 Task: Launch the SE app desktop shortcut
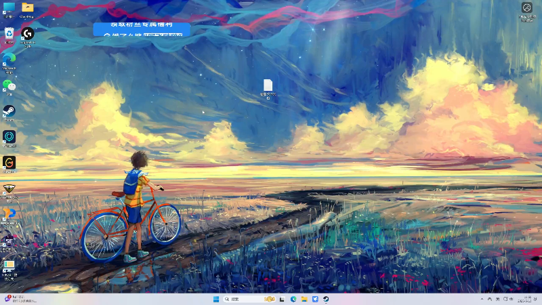(x=9, y=243)
